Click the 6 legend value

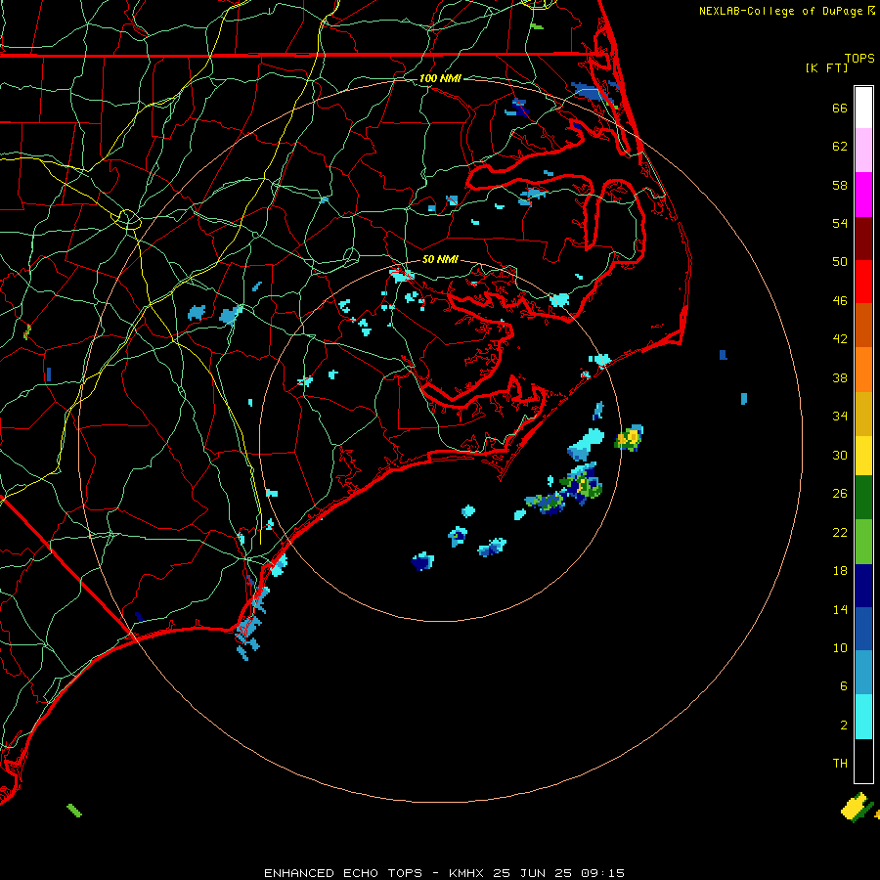(844, 686)
